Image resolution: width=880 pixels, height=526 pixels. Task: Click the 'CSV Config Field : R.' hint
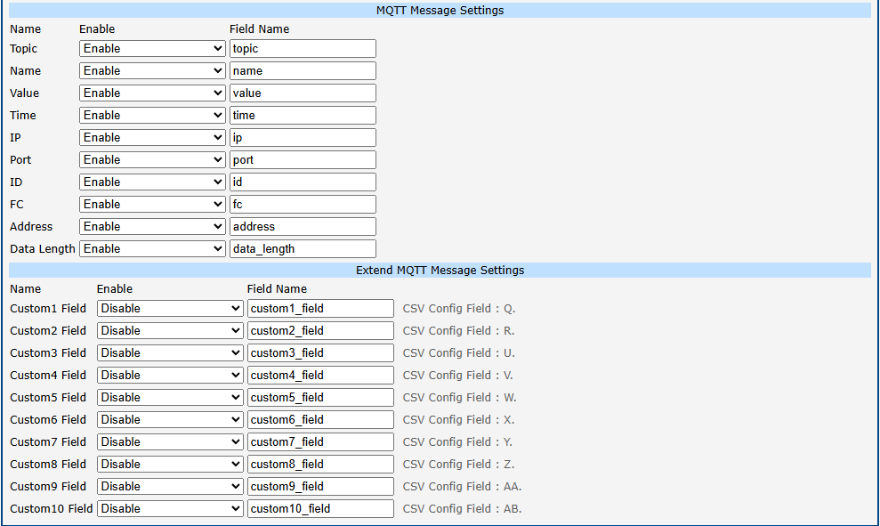[x=458, y=331]
